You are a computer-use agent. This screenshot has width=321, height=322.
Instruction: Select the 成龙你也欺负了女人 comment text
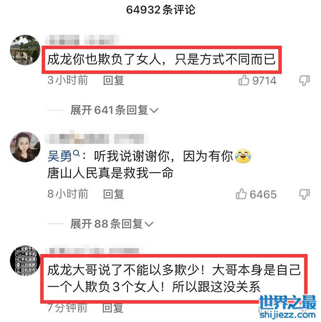pyautogui.click(x=161, y=60)
